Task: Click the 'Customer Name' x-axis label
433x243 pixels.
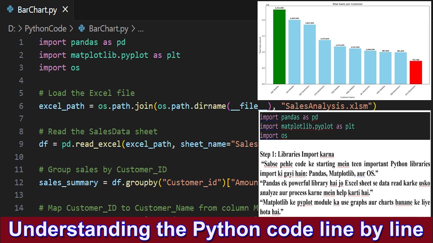Action: click(347, 97)
